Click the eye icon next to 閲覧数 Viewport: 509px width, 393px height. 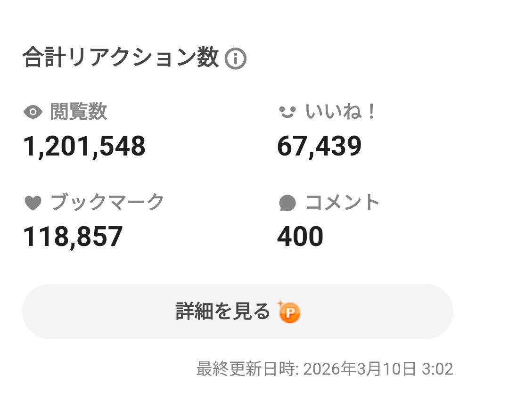click(x=33, y=113)
